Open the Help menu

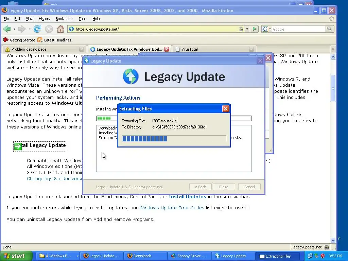point(96,19)
